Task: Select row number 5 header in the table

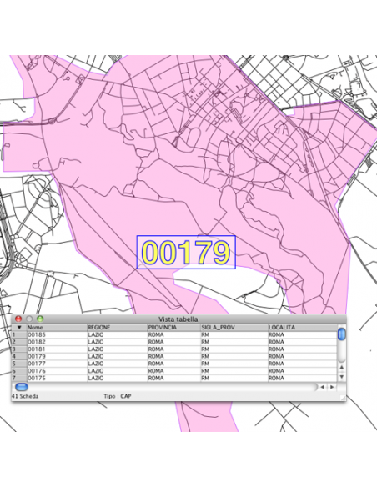Action: (19, 364)
